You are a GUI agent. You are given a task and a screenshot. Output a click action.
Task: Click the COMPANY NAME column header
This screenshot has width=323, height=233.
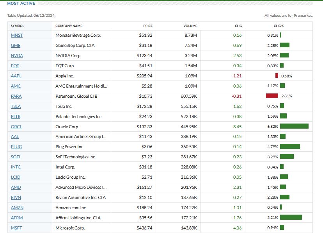pyautogui.click(x=69, y=26)
